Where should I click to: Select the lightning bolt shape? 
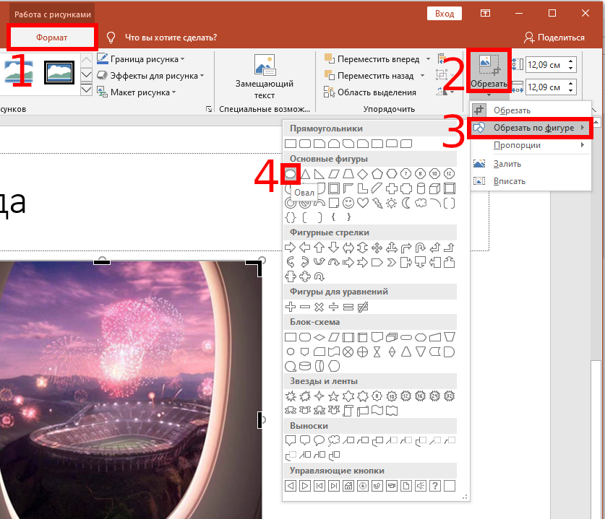pyautogui.click(x=377, y=203)
